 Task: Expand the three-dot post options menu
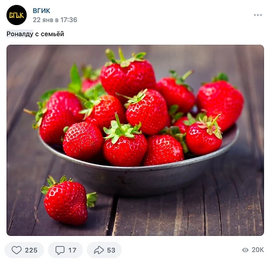click(258, 15)
